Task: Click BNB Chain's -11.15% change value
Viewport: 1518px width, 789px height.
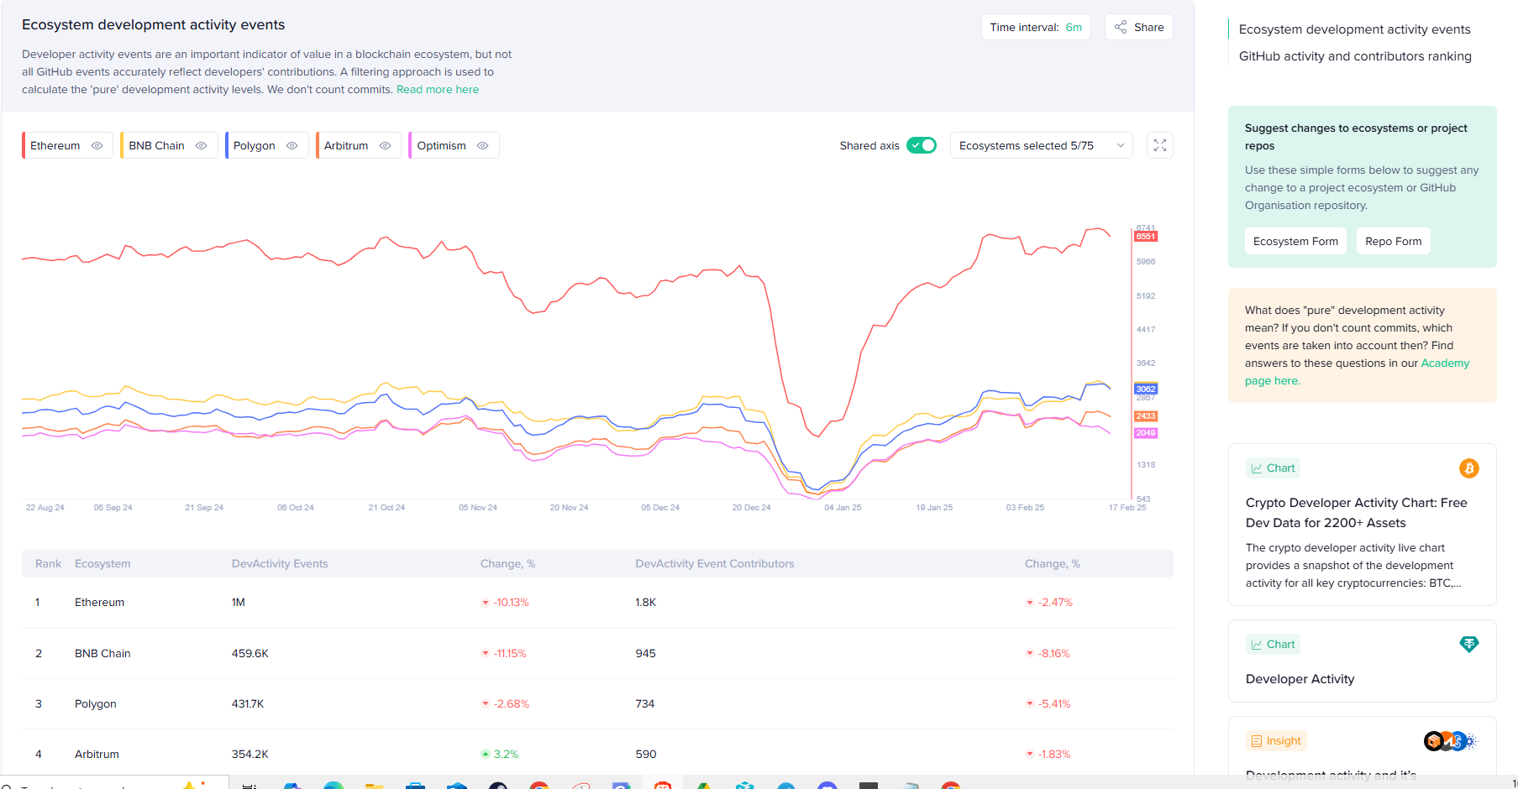Action: click(x=510, y=654)
